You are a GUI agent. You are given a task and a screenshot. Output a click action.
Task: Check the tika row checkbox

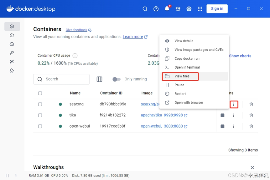pos(40,115)
